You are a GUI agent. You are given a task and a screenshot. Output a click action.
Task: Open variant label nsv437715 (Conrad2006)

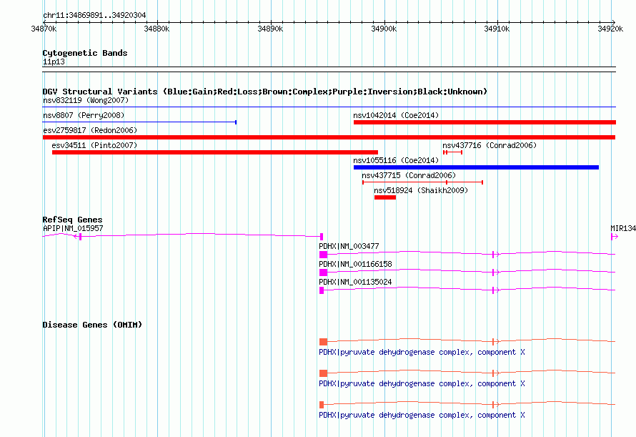click(x=409, y=175)
